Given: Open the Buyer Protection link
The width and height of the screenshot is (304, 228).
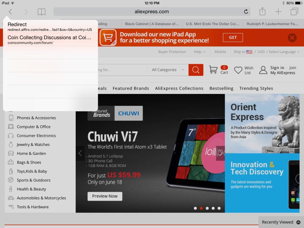Looking at the screenshot, I should 172,52.
